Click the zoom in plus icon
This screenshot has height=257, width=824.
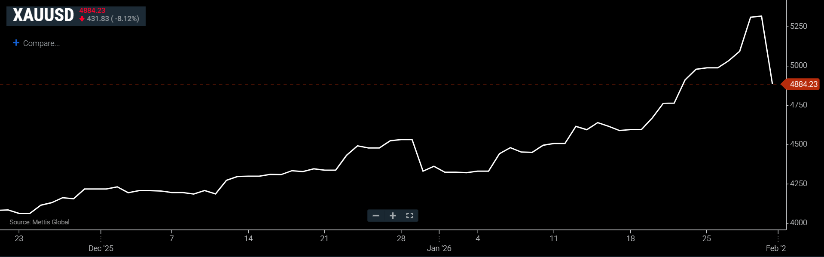(x=393, y=216)
